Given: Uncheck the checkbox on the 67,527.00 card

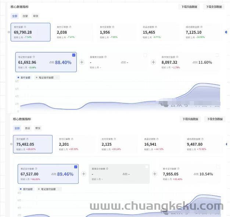Looking at the screenshot, I should 75,167.
